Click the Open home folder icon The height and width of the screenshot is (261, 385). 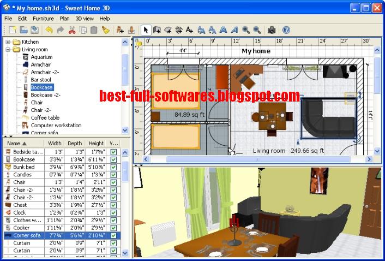pos(23,30)
